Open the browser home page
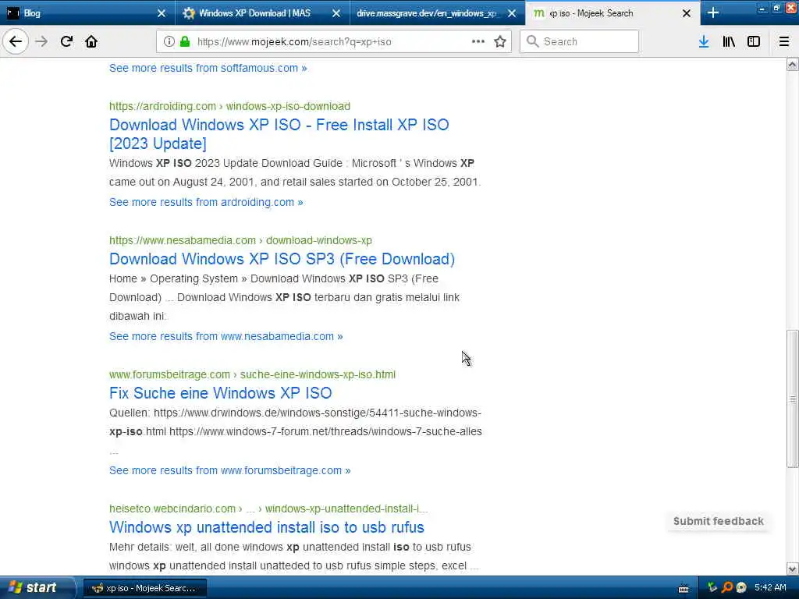This screenshot has height=599, width=799. coord(91,41)
